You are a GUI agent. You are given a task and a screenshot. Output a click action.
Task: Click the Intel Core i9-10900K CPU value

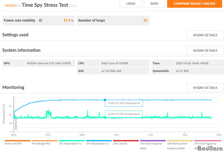(x=116, y=63)
